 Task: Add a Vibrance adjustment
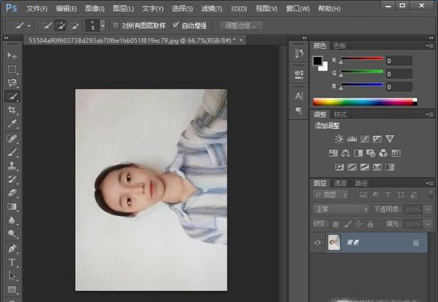click(390, 139)
